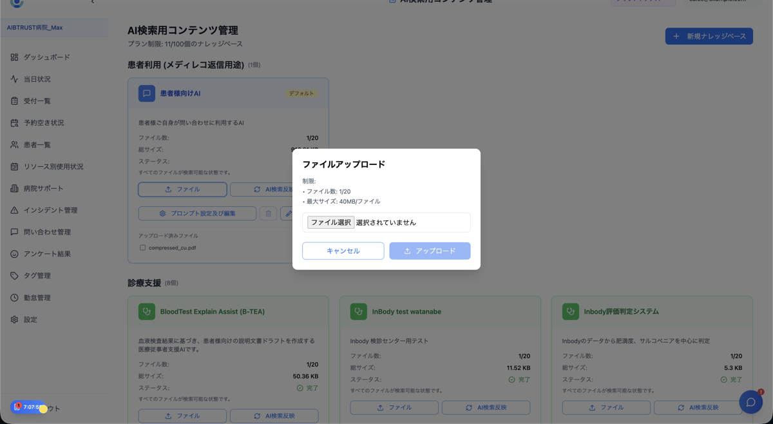773x424 pixels.
Task: Click the 病院サポート icon in sidebar
Action: (13, 187)
